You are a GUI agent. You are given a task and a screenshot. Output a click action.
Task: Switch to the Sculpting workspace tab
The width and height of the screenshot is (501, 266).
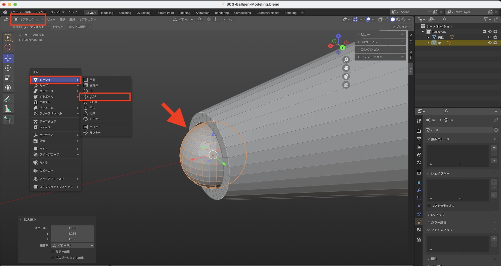click(125, 13)
